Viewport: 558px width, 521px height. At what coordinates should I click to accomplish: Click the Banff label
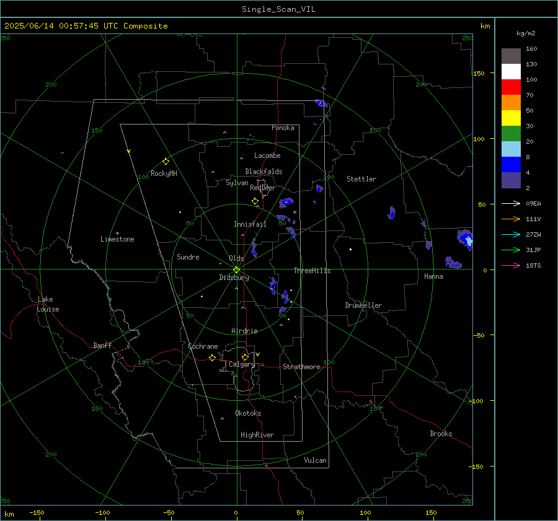tap(102, 345)
